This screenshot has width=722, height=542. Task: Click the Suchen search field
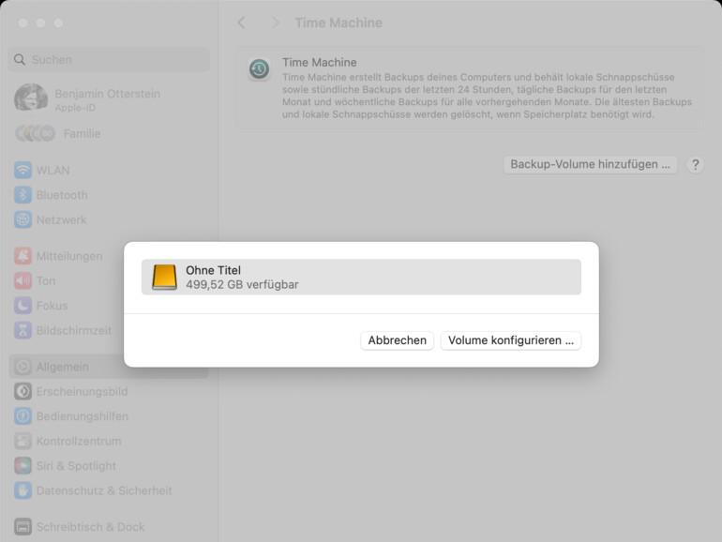coord(109,59)
